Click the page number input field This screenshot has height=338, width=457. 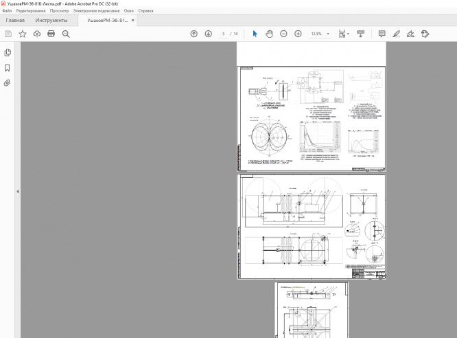tap(223, 34)
